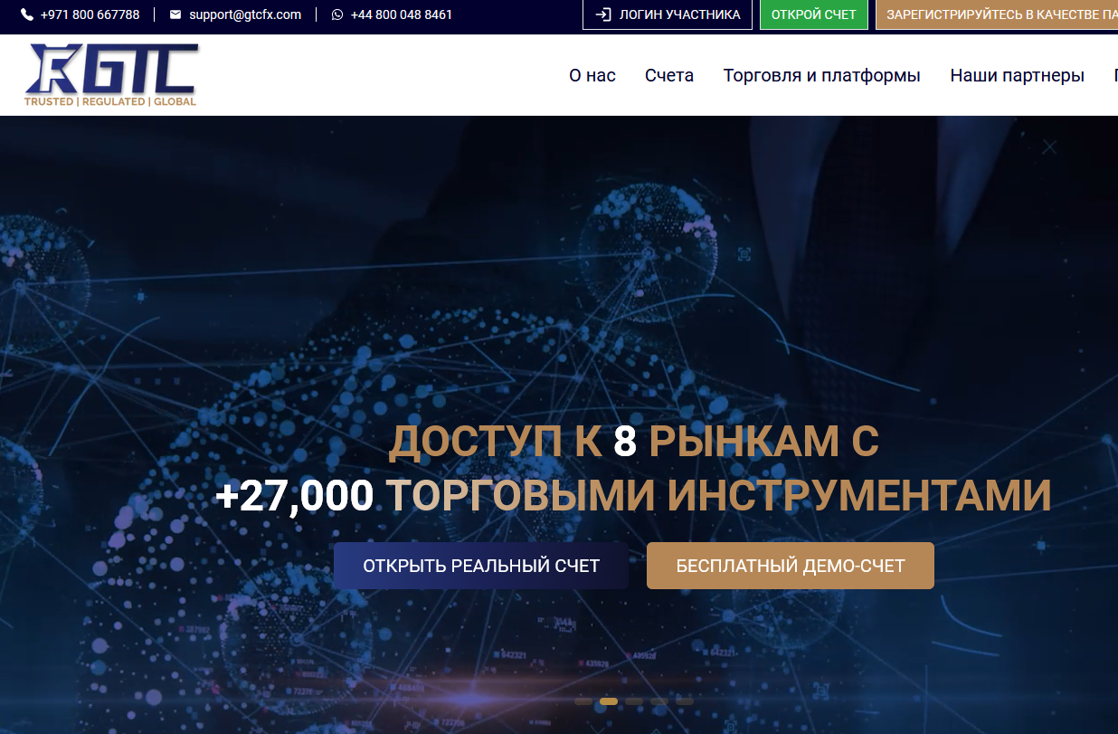The width and height of the screenshot is (1118, 734).
Task: Click the green ОТКРОЙ СЧЕТ button
Action: (x=814, y=14)
